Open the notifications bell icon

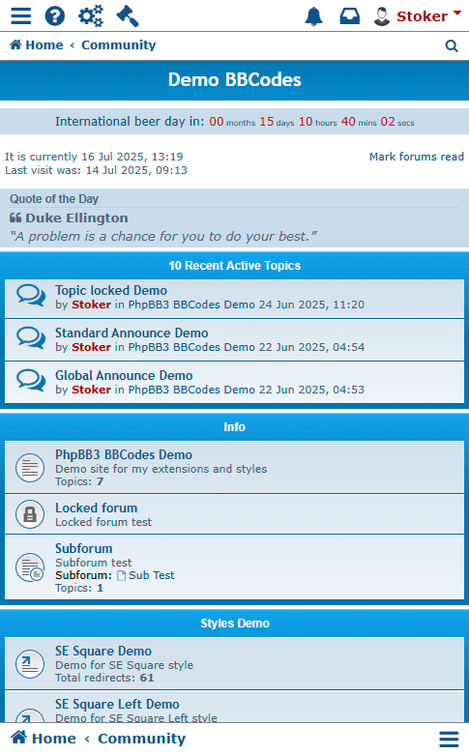coord(313,16)
